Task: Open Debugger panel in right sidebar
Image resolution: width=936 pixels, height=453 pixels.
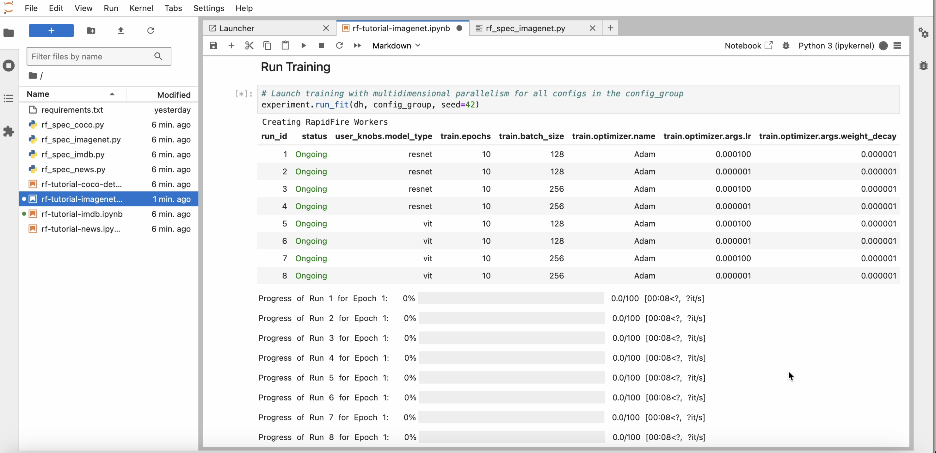Action: coord(924,65)
